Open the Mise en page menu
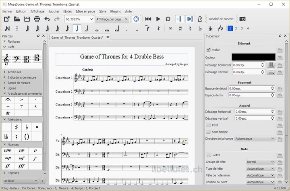The width and height of the screenshot is (290, 191). point(85,11)
